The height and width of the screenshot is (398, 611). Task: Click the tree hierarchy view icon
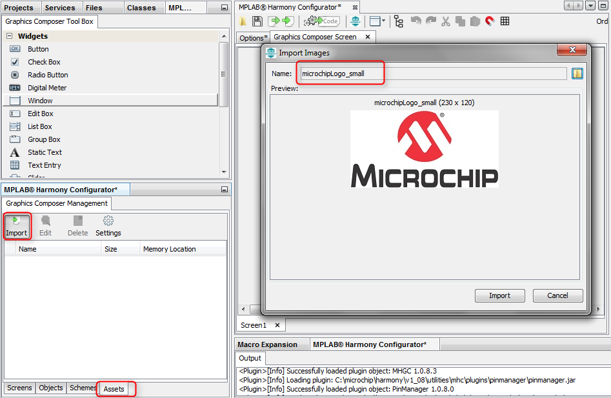pos(399,21)
